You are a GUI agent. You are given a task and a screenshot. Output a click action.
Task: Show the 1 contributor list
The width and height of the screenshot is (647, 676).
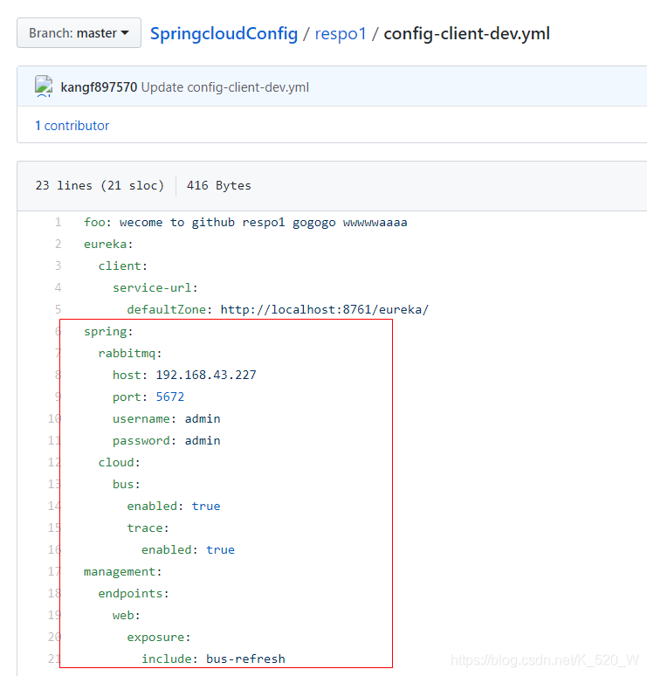[x=72, y=126]
